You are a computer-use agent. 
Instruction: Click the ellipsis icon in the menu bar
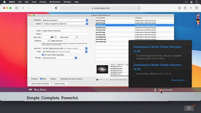point(186,2)
